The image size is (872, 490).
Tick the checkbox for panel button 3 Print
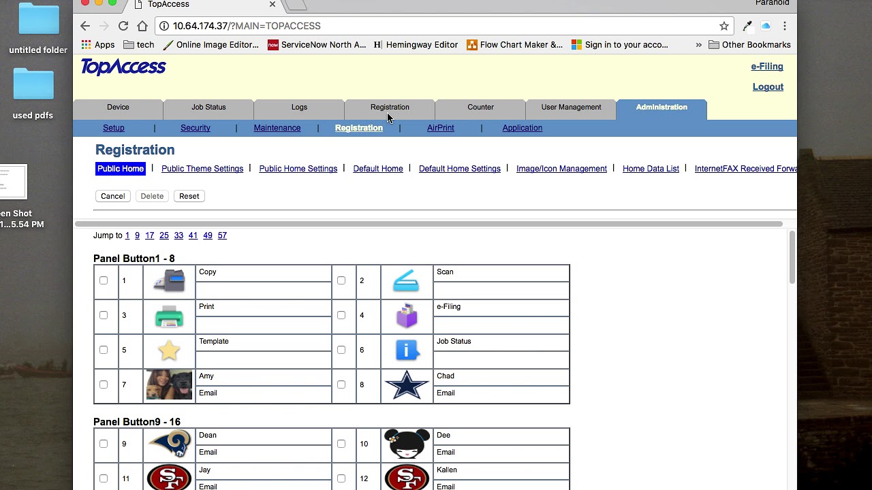tap(104, 315)
